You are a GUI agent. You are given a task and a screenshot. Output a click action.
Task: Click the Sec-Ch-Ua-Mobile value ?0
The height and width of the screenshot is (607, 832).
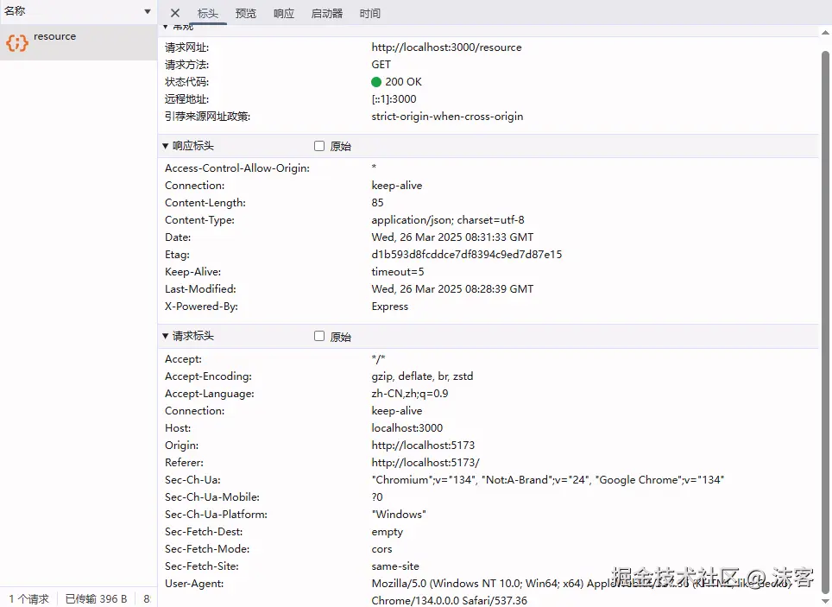pos(377,497)
